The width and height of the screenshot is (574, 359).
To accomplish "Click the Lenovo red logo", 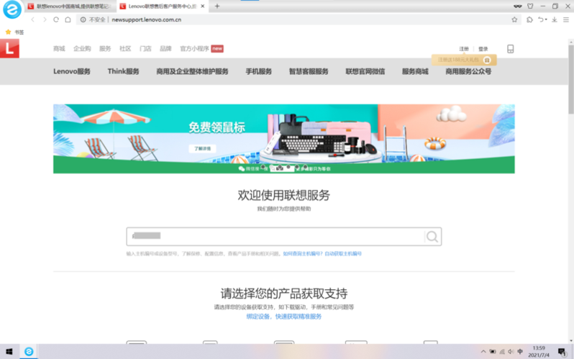I will coord(9,49).
